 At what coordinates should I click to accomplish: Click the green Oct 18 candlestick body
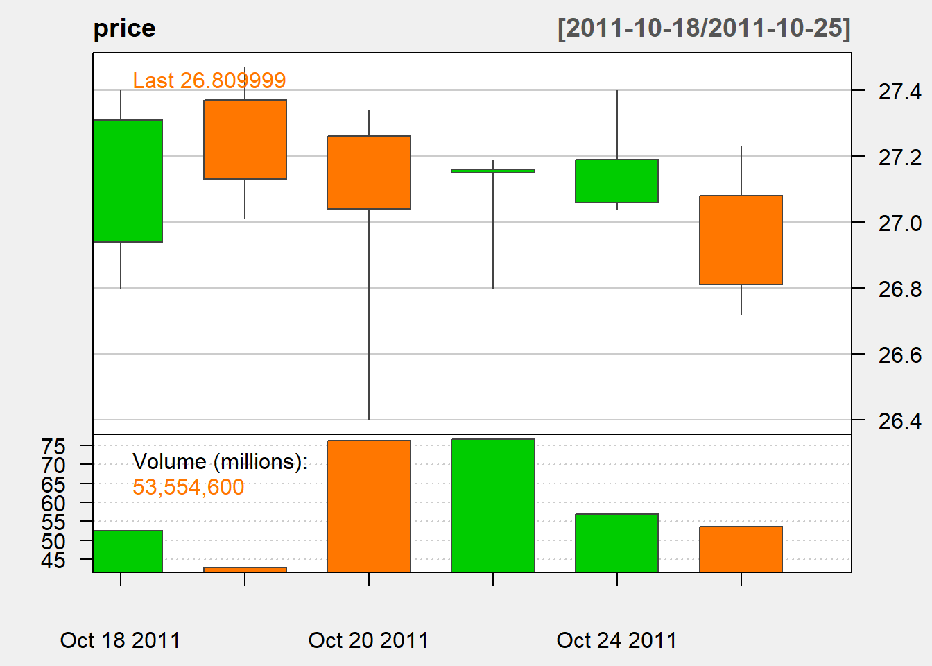pos(128,181)
